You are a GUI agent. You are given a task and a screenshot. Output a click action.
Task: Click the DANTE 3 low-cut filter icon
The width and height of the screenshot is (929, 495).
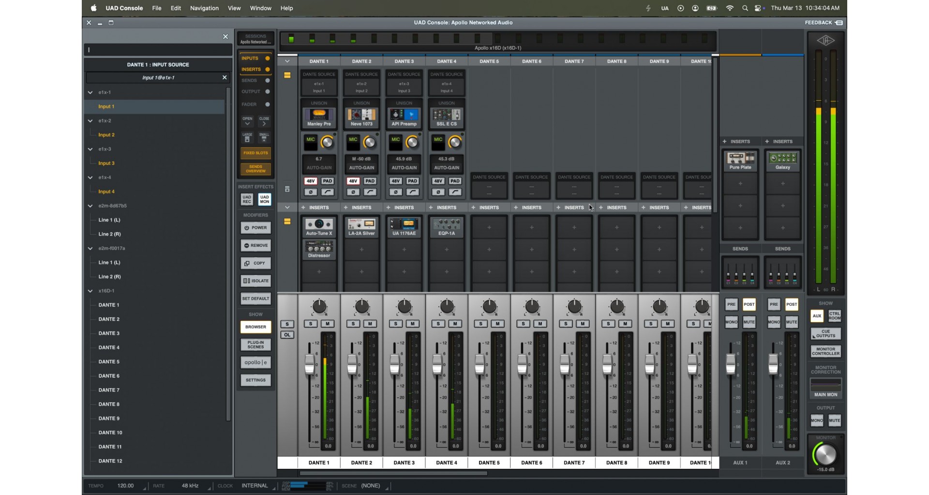[x=413, y=192]
